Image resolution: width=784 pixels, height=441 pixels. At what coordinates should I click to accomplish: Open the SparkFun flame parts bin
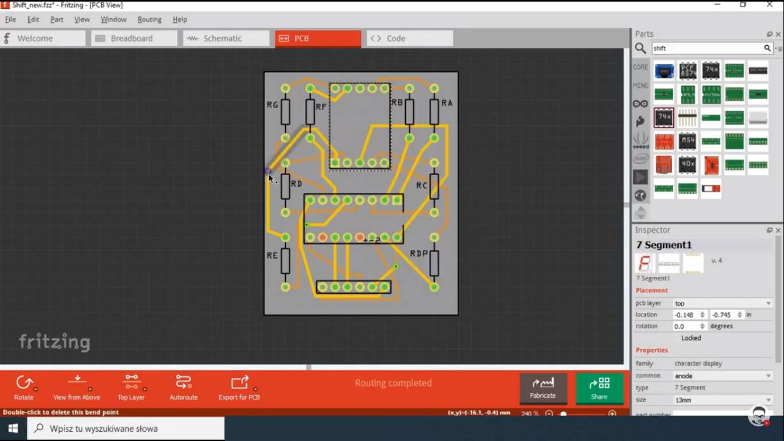(641, 122)
